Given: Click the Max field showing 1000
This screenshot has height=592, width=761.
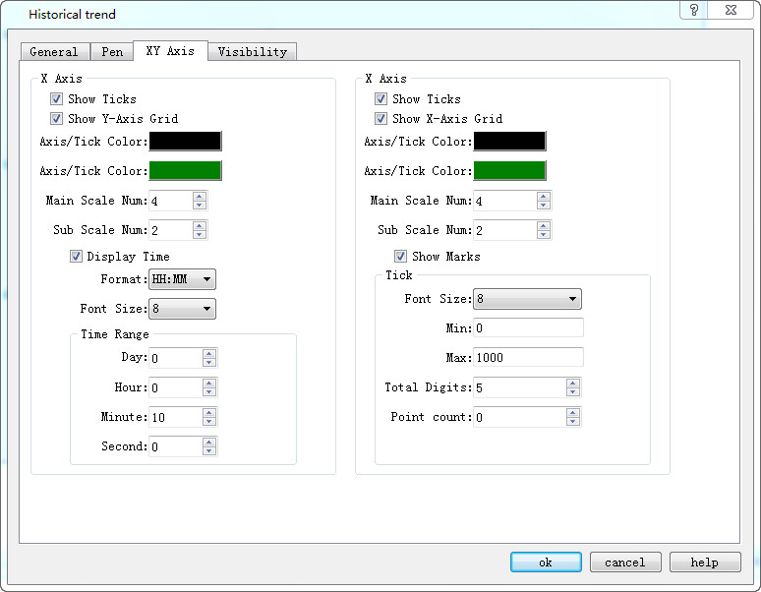Looking at the screenshot, I should tap(528, 358).
